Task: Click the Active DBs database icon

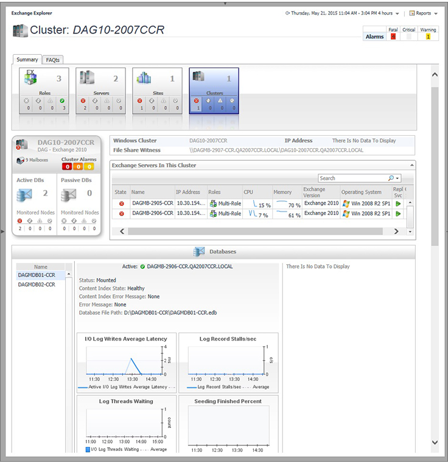Action: (24, 195)
